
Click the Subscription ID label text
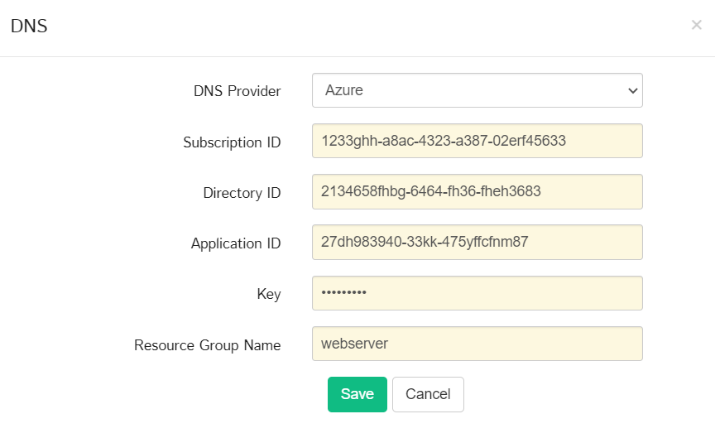(232, 142)
